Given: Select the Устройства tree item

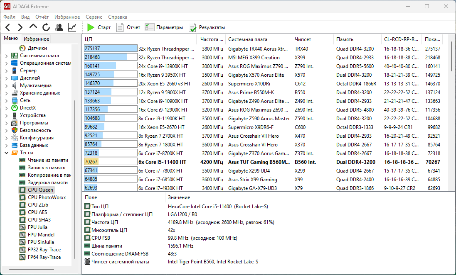Looking at the screenshot, I should point(32,115).
